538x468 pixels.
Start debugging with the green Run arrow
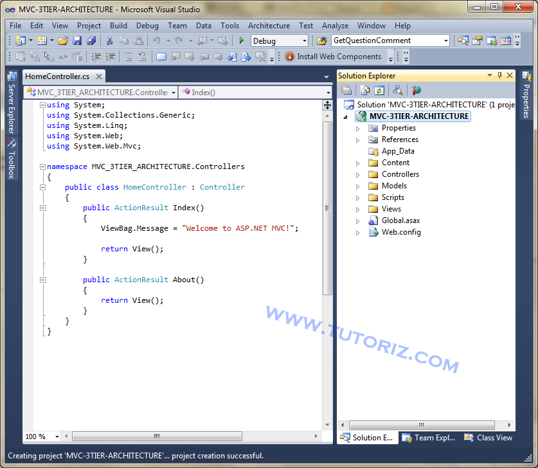point(240,40)
